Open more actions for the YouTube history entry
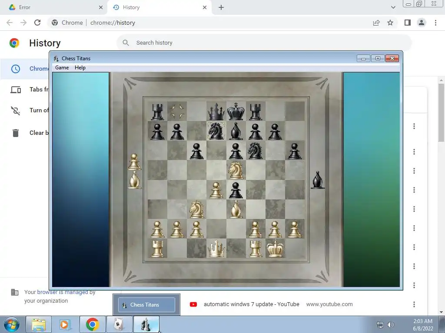Viewport: 445px width, 333px height. 414,304
